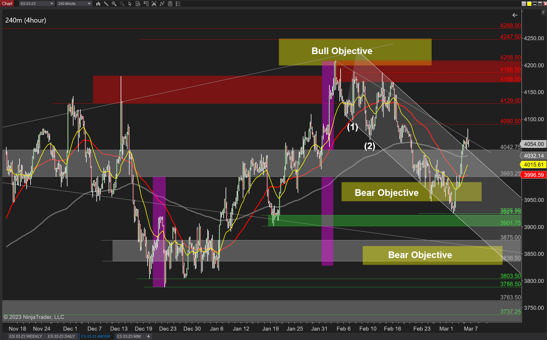Click the (1) wave label
The height and width of the screenshot is (340, 547).
[352, 127]
